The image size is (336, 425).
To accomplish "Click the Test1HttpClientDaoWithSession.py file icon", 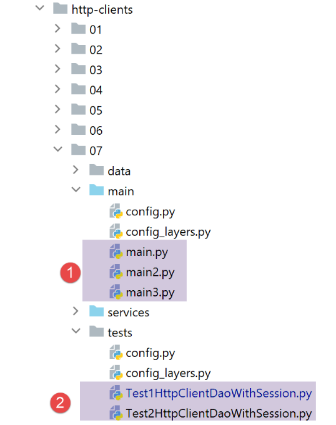I will tap(116, 393).
